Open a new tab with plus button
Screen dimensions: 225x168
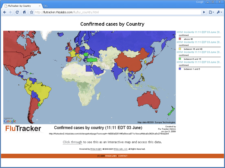45,6
